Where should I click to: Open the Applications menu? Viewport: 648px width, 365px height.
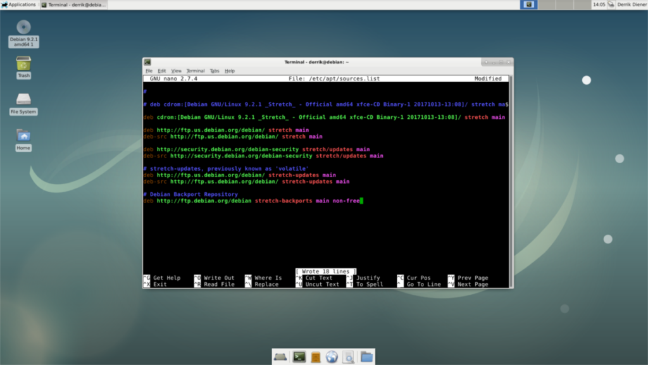pos(17,4)
